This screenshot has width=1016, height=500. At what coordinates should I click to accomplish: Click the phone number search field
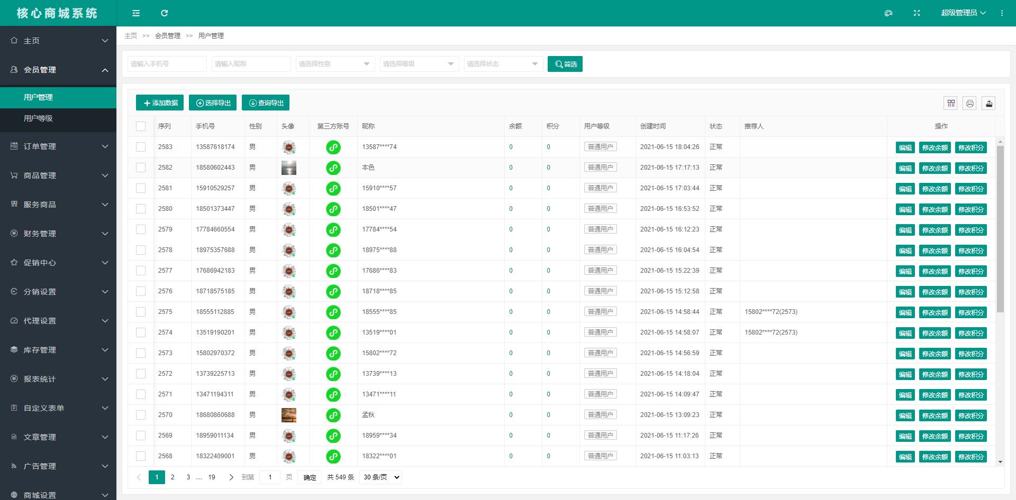click(x=167, y=64)
